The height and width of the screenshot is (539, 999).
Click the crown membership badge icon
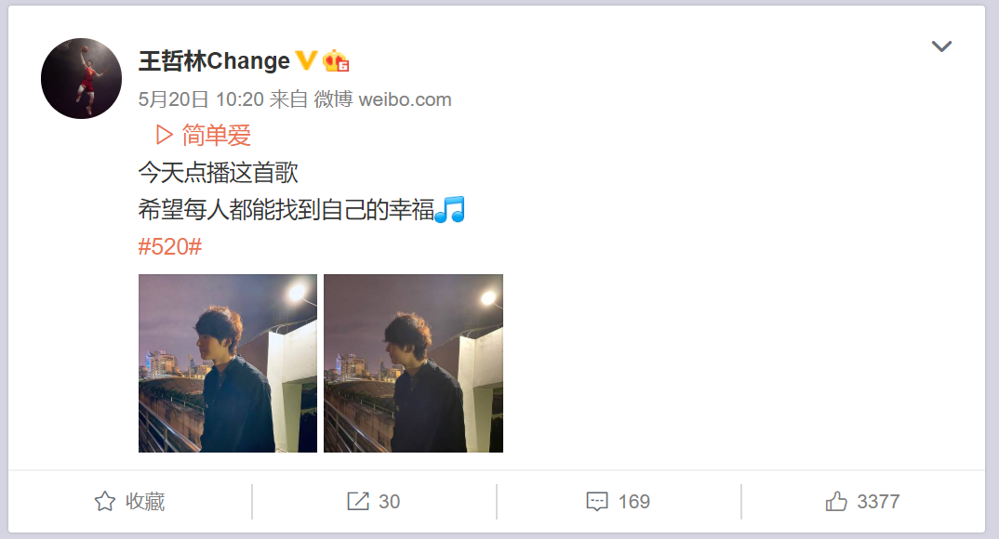pyautogui.click(x=336, y=60)
